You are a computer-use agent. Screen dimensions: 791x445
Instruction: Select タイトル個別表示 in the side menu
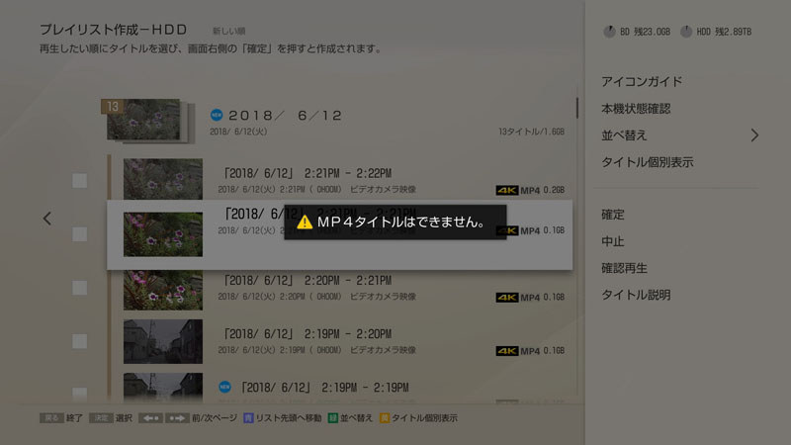click(x=648, y=162)
